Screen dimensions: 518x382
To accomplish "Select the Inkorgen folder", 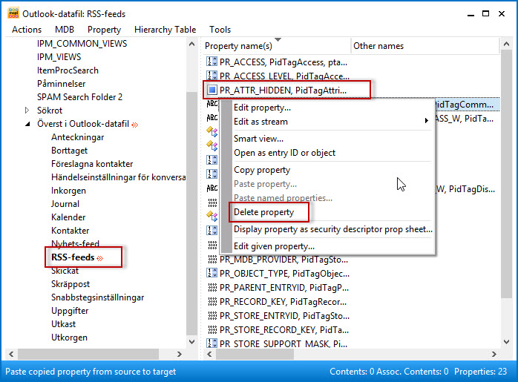I will tap(68, 191).
